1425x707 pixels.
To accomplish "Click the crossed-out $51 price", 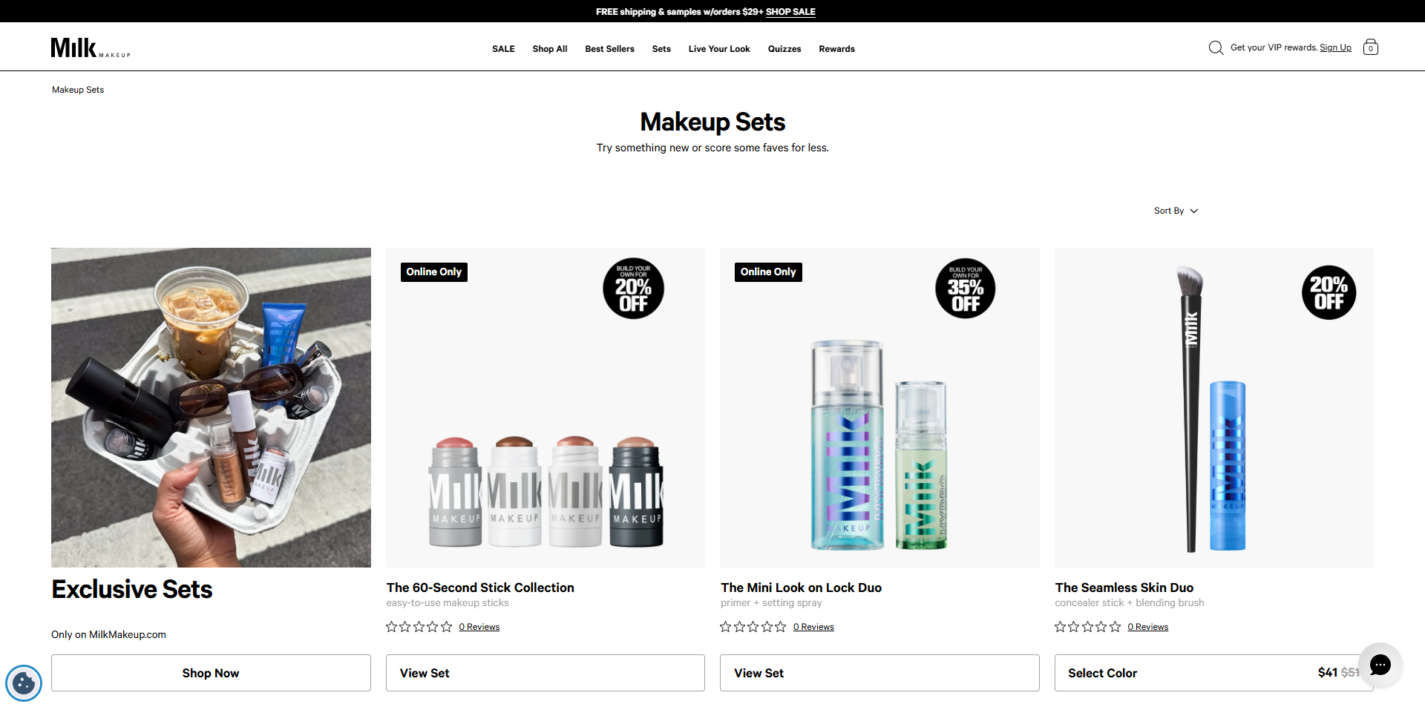I will coord(1349,673).
